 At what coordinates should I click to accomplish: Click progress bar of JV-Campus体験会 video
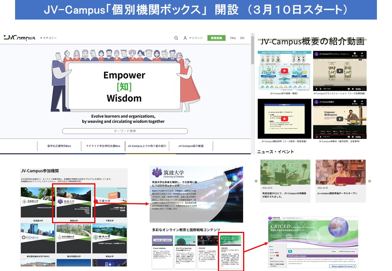(340, 134)
